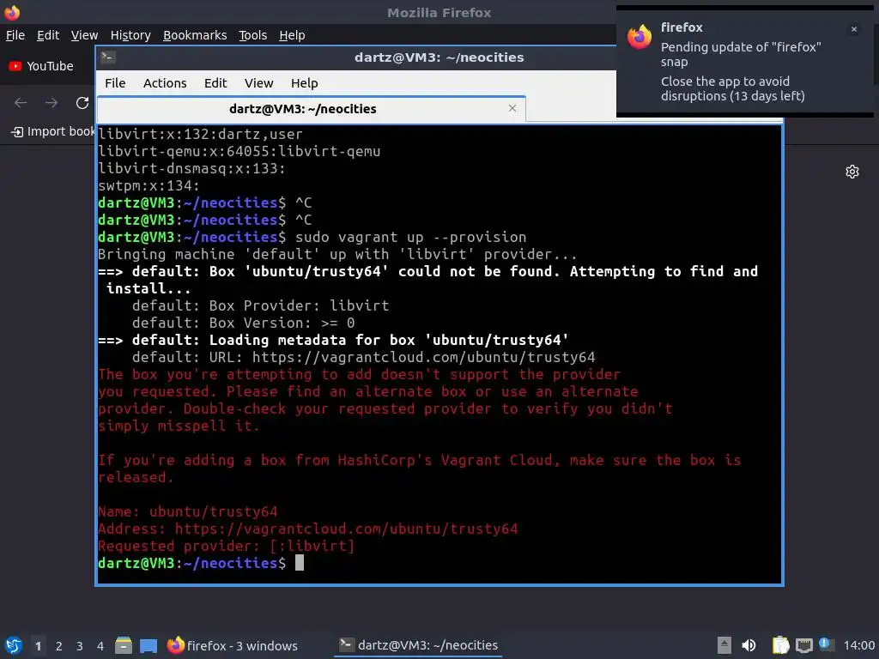This screenshot has height=659, width=879.
Task: Click 'Pending update of firefox snap' notification text
Action: pos(741,54)
